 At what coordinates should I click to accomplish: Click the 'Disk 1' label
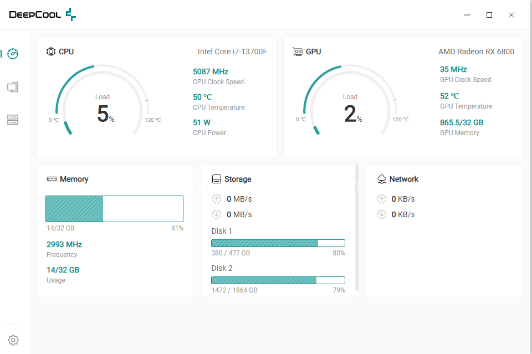(222, 231)
